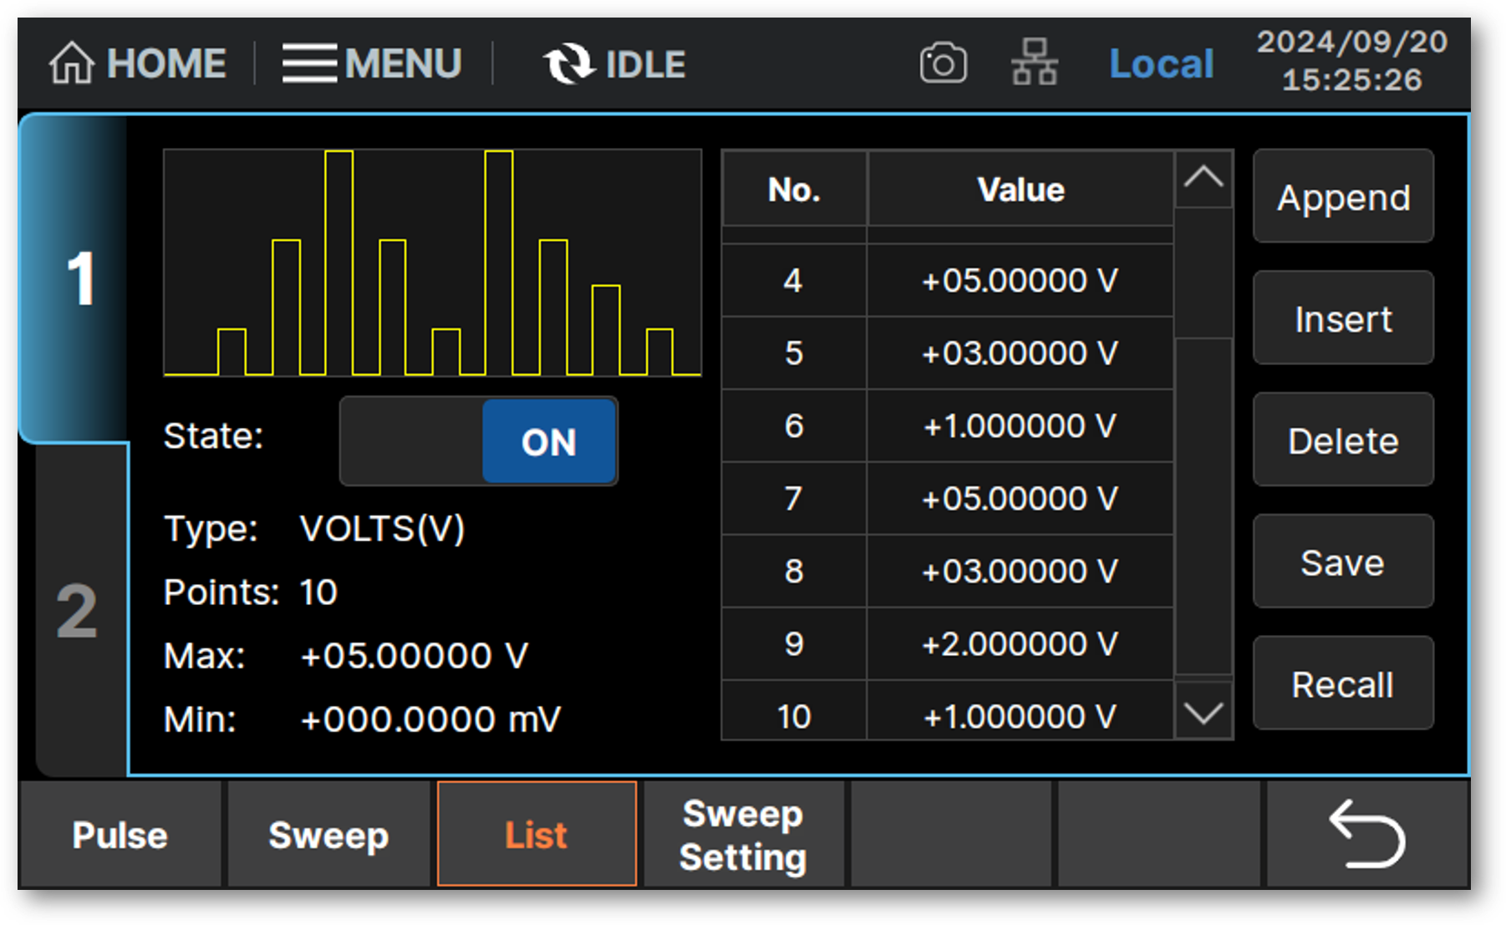Viewport: 1506px width, 925px height.
Task: Click the Local mode indicator
Action: [x=1161, y=64]
